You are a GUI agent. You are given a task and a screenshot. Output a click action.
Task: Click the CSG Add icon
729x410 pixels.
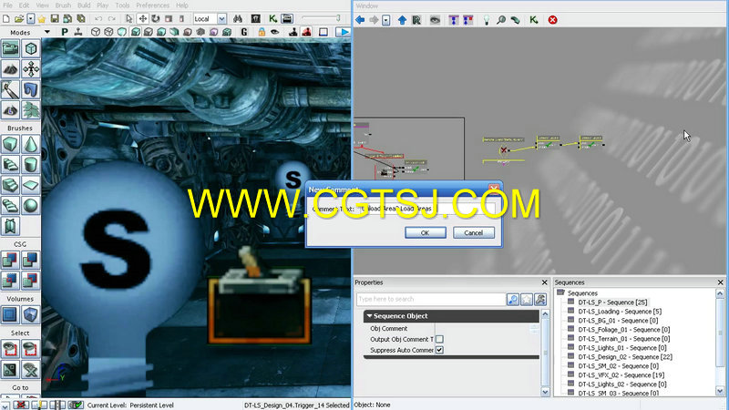(10, 260)
